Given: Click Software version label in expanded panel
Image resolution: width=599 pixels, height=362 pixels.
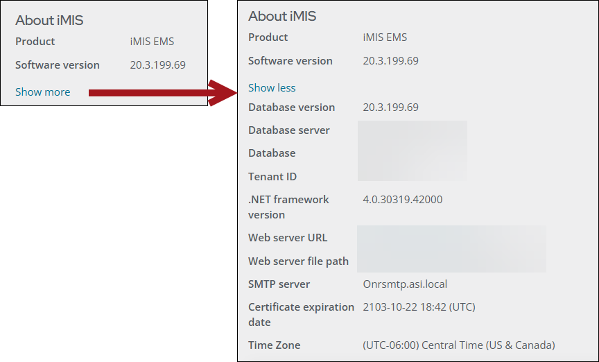Looking at the screenshot, I should click(x=290, y=61).
